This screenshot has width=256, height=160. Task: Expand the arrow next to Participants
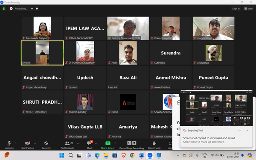pyautogui.click(x=78, y=143)
